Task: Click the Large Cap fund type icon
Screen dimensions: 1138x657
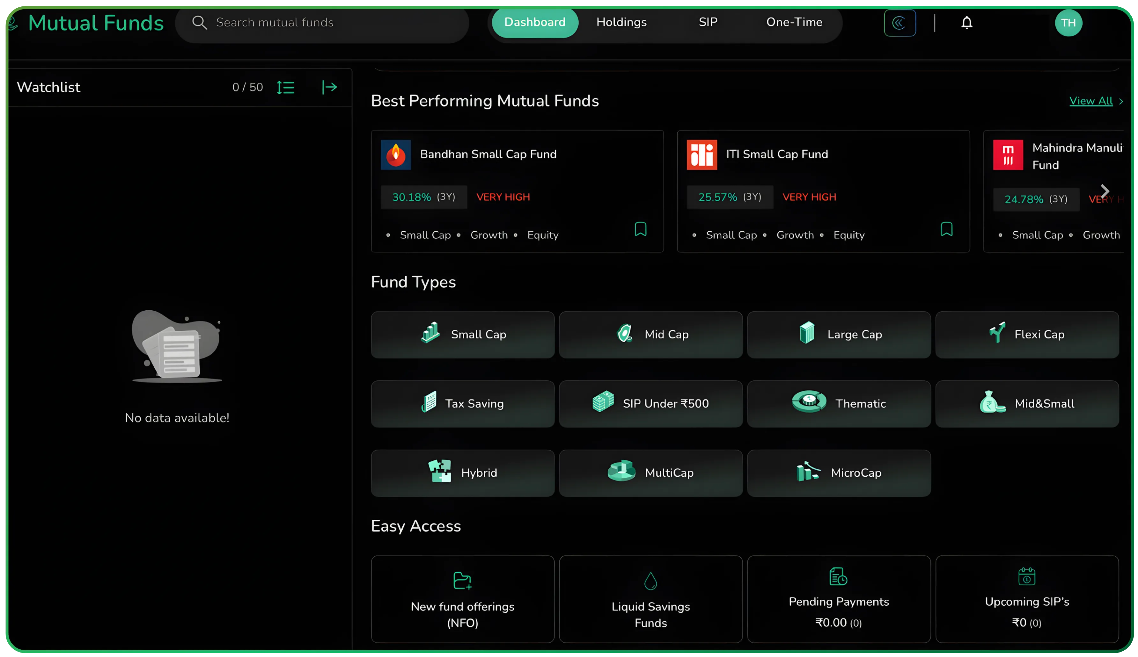Action: [807, 333]
